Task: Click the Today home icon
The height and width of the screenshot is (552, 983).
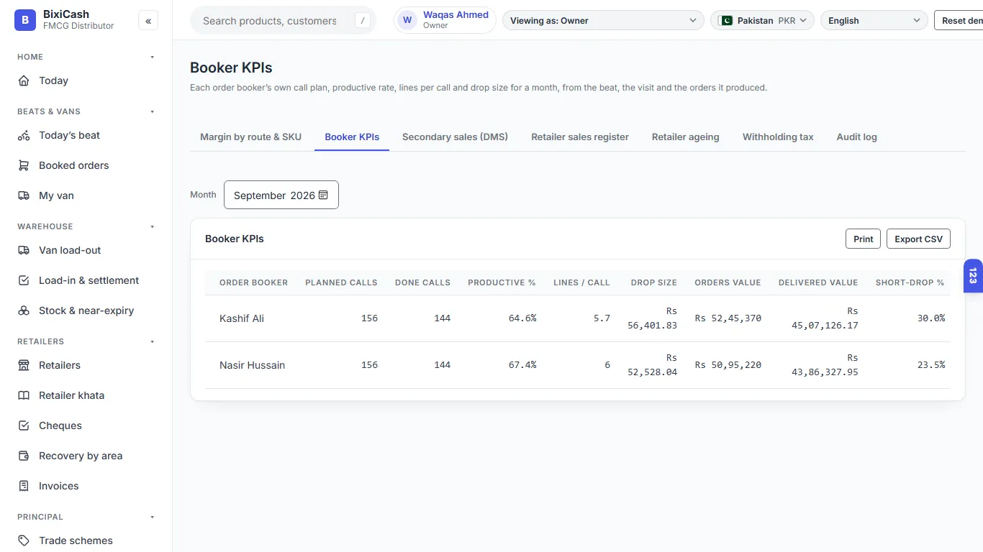Action: click(x=24, y=80)
